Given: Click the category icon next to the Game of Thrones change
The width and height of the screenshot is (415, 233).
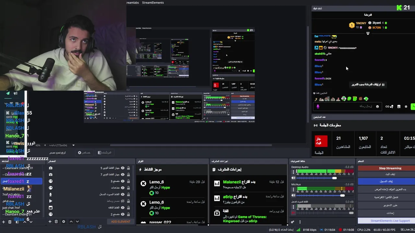Looking at the screenshot, I should tap(217, 213).
